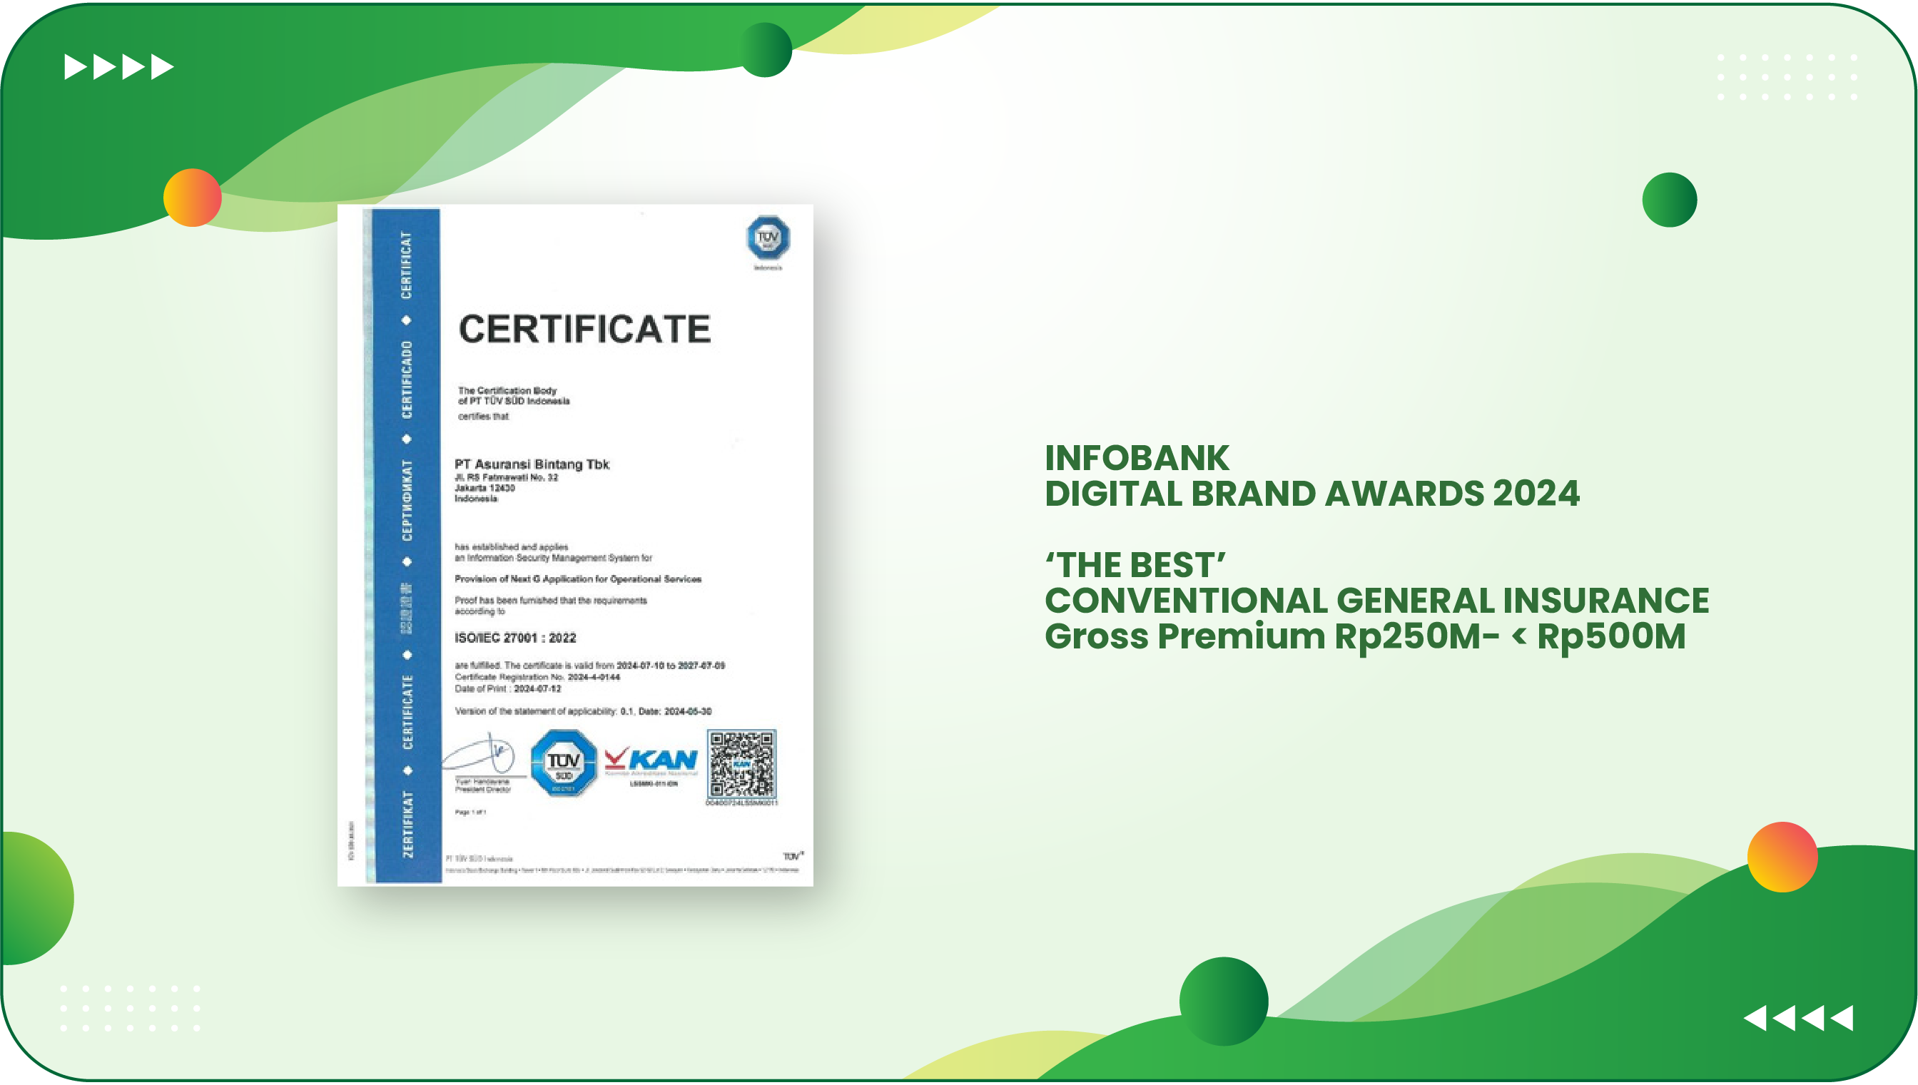The height and width of the screenshot is (1085, 1918).
Task: Select the text 'PT Asuransi Bintang Tbk'
Action: coord(532,464)
